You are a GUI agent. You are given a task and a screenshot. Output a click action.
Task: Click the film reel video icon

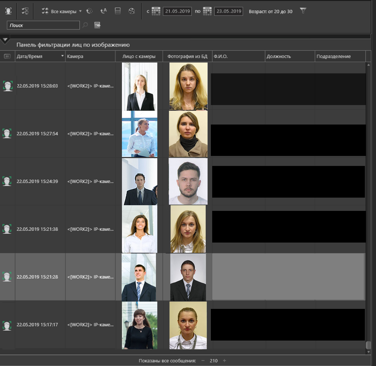click(x=132, y=11)
